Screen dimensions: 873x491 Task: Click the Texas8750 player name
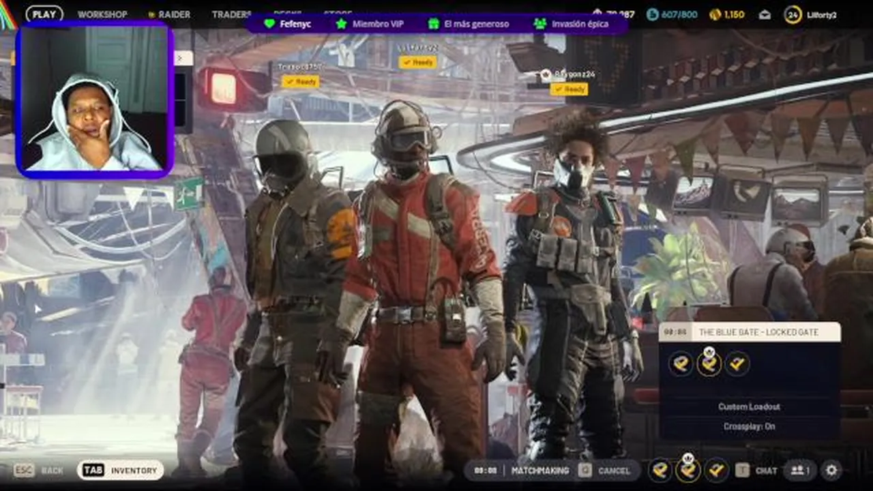[x=300, y=67]
